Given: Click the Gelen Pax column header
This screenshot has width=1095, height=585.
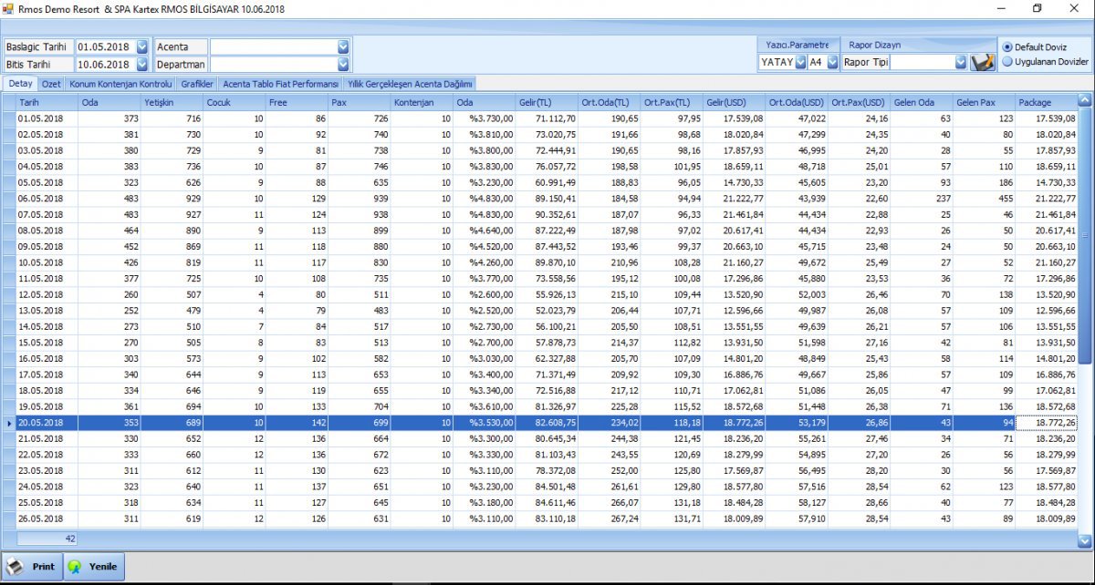Looking at the screenshot, I should tap(985, 102).
